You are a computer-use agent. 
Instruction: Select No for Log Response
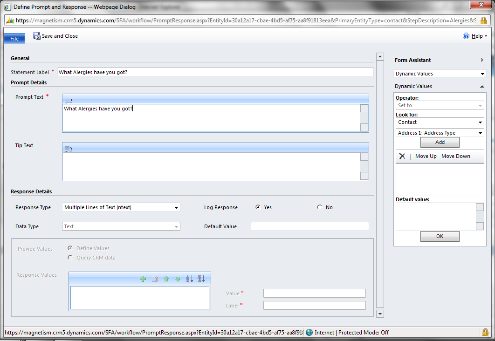click(319, 207)
